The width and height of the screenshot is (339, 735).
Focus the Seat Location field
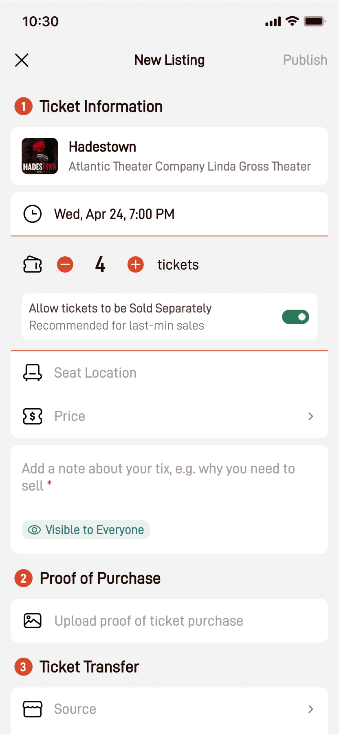tap(169, 373)
